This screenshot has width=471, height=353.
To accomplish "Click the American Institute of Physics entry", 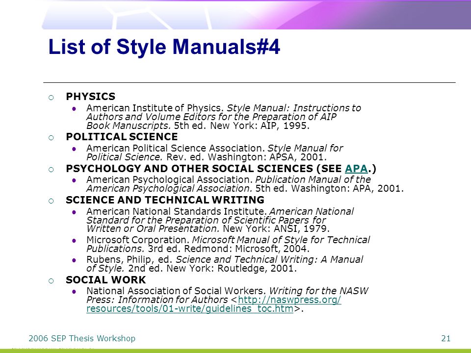I will point(224,117).
